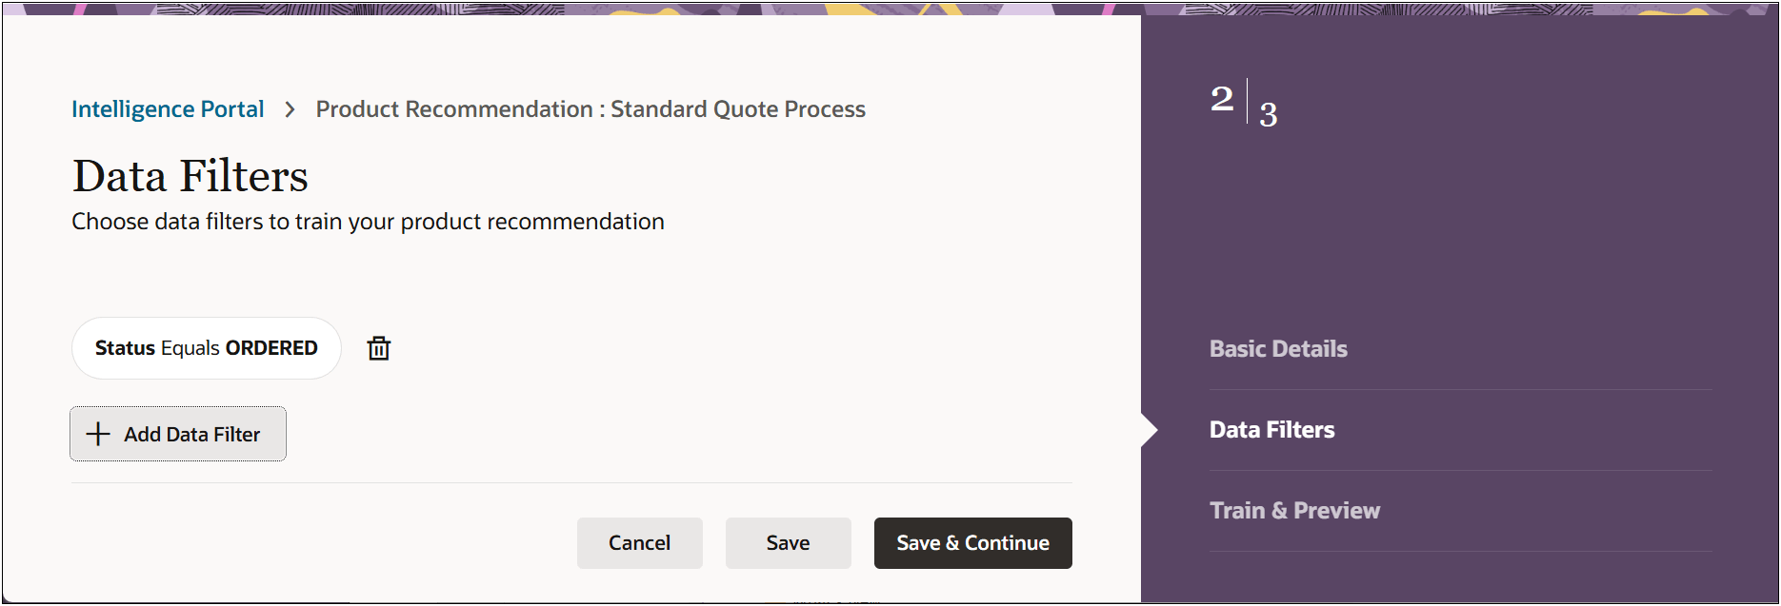Screen dimensions: 1781x606
Task: Jump to the Train & Preview step
Action: point(1294,511)
